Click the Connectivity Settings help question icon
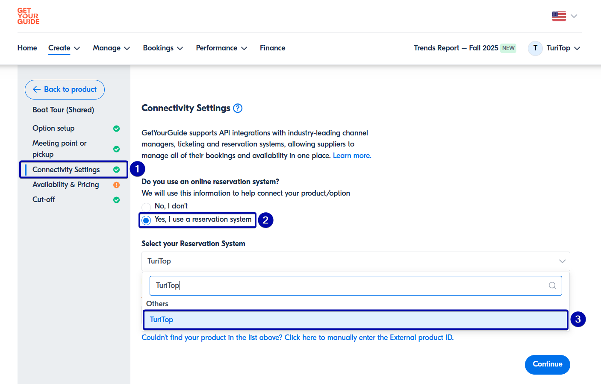Image resolution: width=601 pixels, height=384 pixels. click(238, 108)
